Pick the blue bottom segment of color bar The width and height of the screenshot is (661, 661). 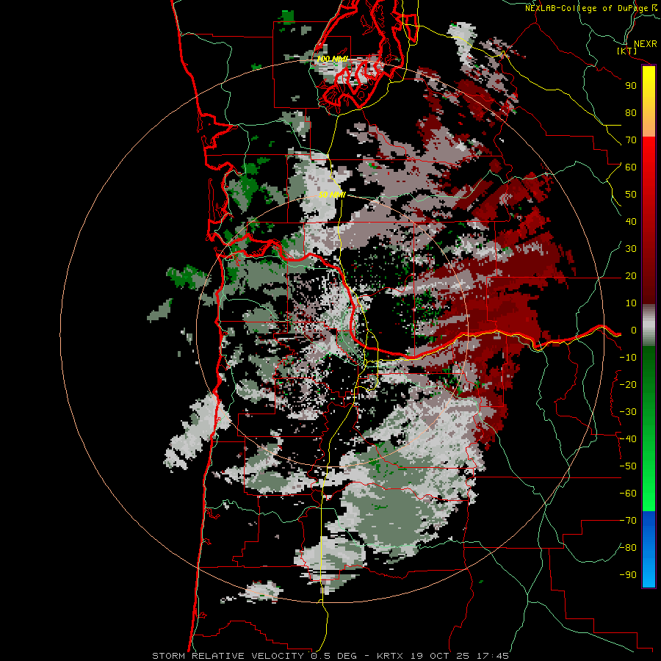pos(649,549)
